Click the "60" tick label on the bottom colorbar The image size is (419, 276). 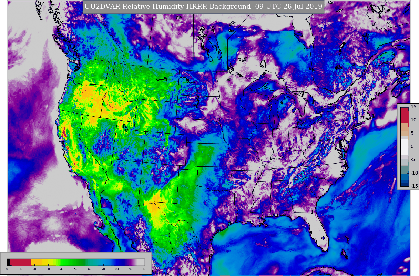point(90,269)
